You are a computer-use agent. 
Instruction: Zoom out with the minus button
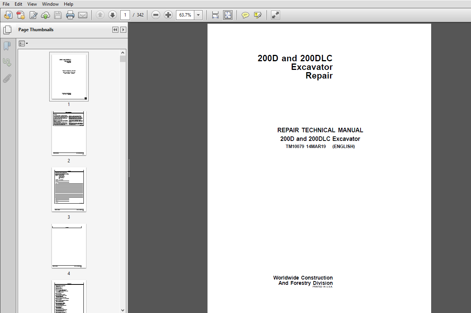coord(156,15)
